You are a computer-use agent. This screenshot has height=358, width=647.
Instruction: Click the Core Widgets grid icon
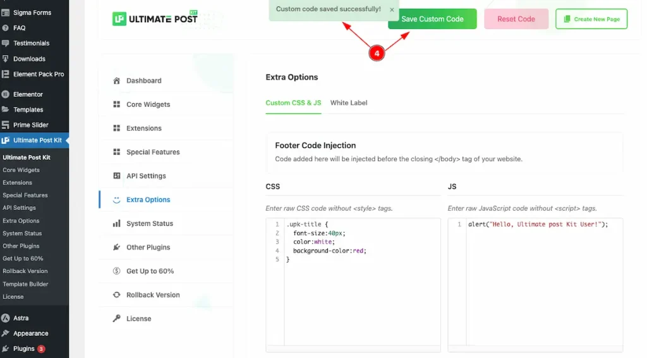pos(116,104)
